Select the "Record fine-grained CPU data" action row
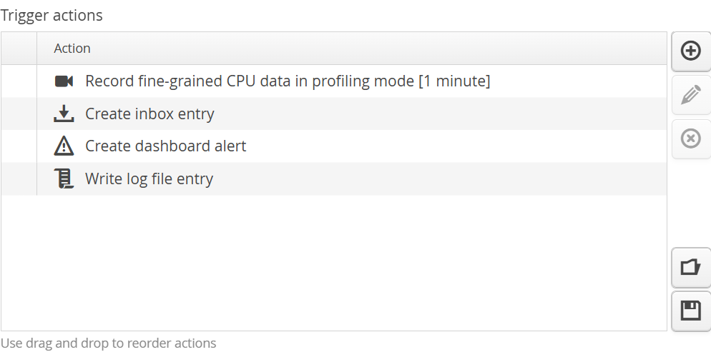Screen dimensions: 711x357 [x=288, y=81]
